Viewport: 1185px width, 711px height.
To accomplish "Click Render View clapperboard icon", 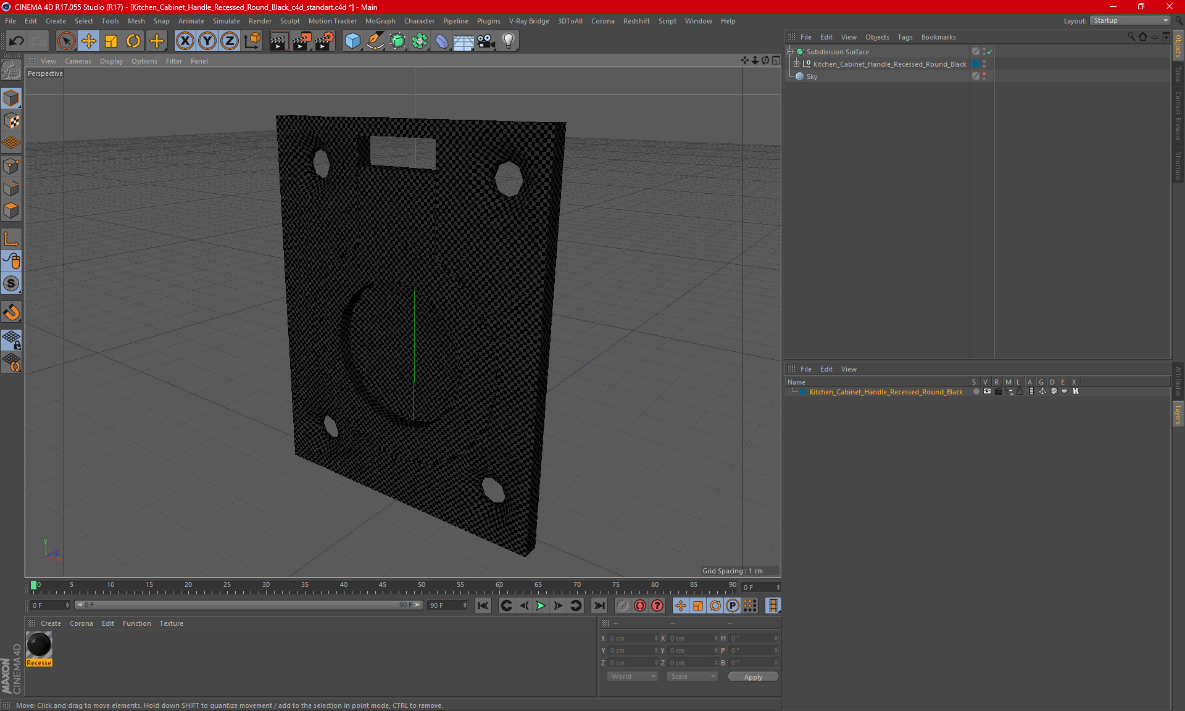I will tap(279, 41).
